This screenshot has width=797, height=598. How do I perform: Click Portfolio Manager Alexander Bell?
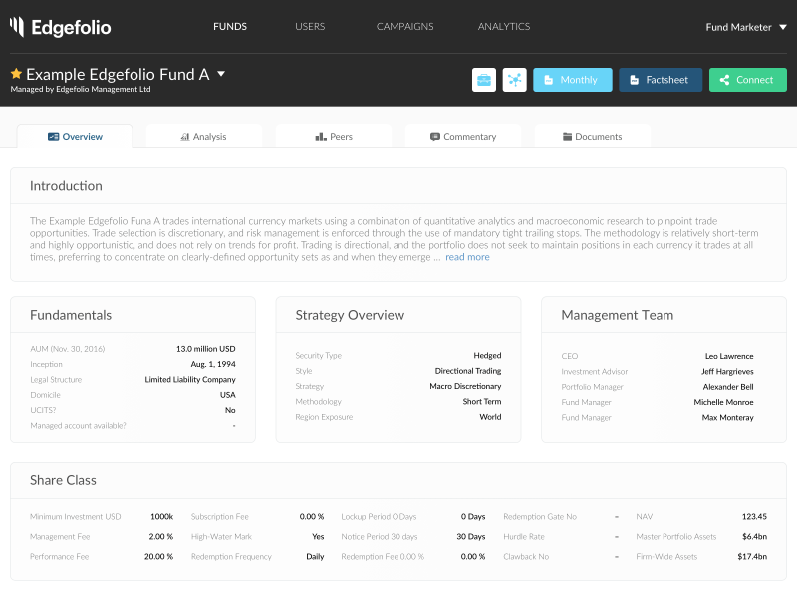(x=728, y=387)
